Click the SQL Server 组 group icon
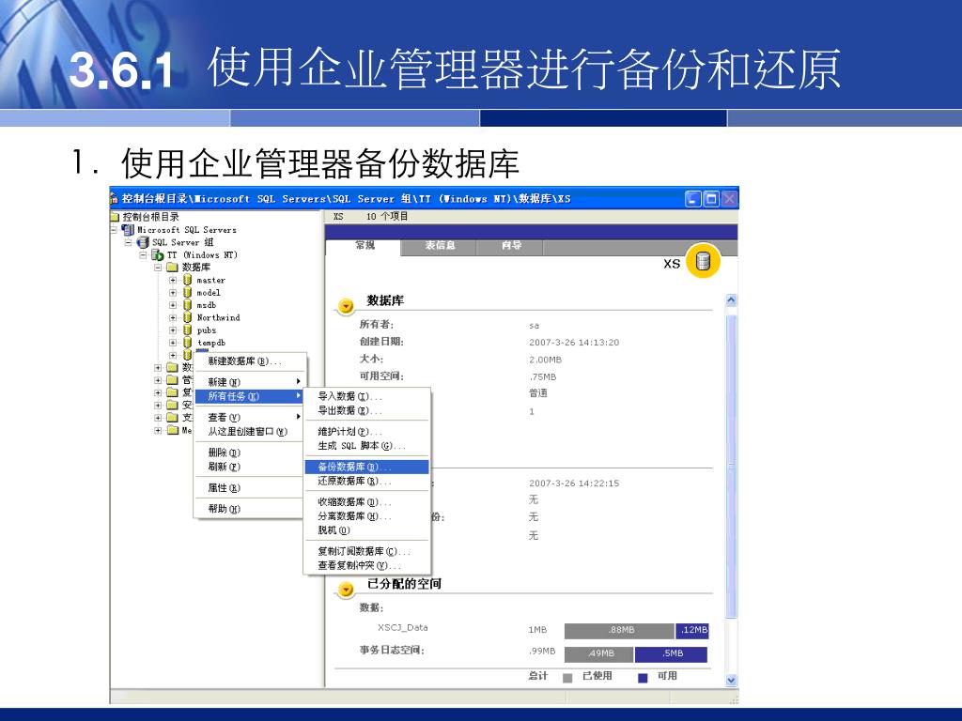This screenshot has height=721, width=962. click(143, 242)
